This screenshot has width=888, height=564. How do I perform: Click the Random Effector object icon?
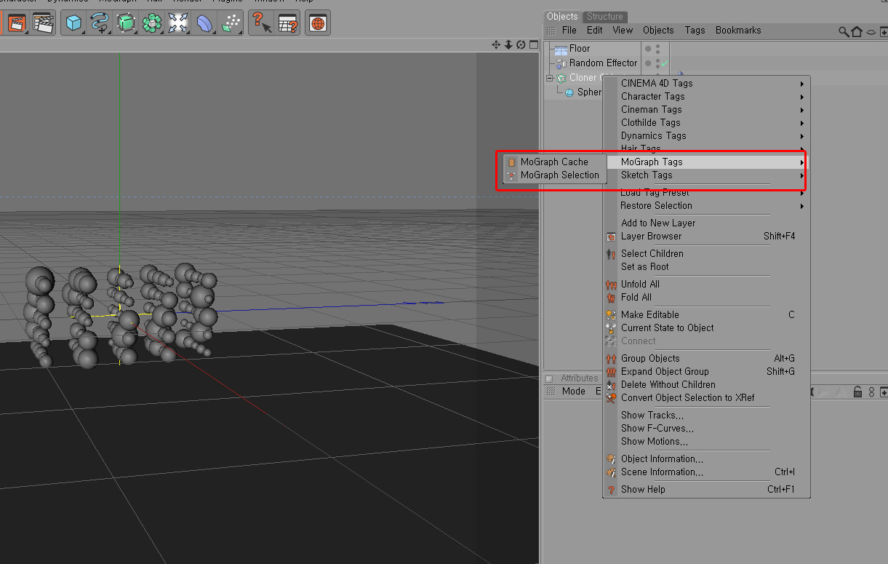click(x=561, y=63)
